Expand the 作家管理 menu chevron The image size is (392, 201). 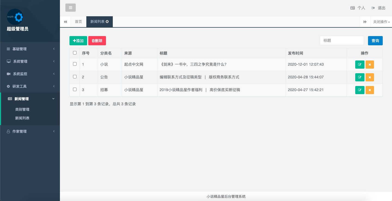pos(54,131)
